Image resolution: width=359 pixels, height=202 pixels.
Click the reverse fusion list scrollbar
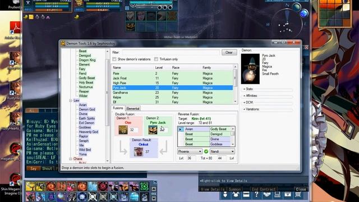pyautogui.click(x=233, y=136)
